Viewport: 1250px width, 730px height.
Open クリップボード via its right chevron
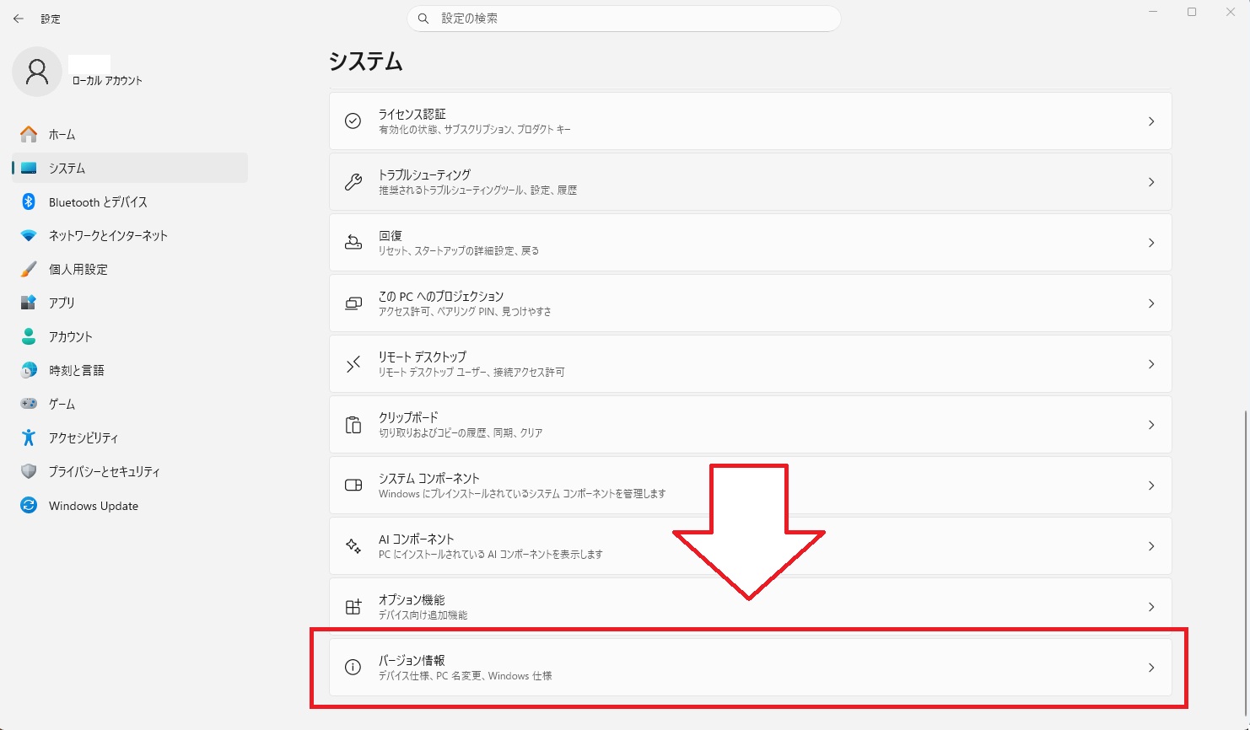pyautogui.click(x=1151, y=425)
